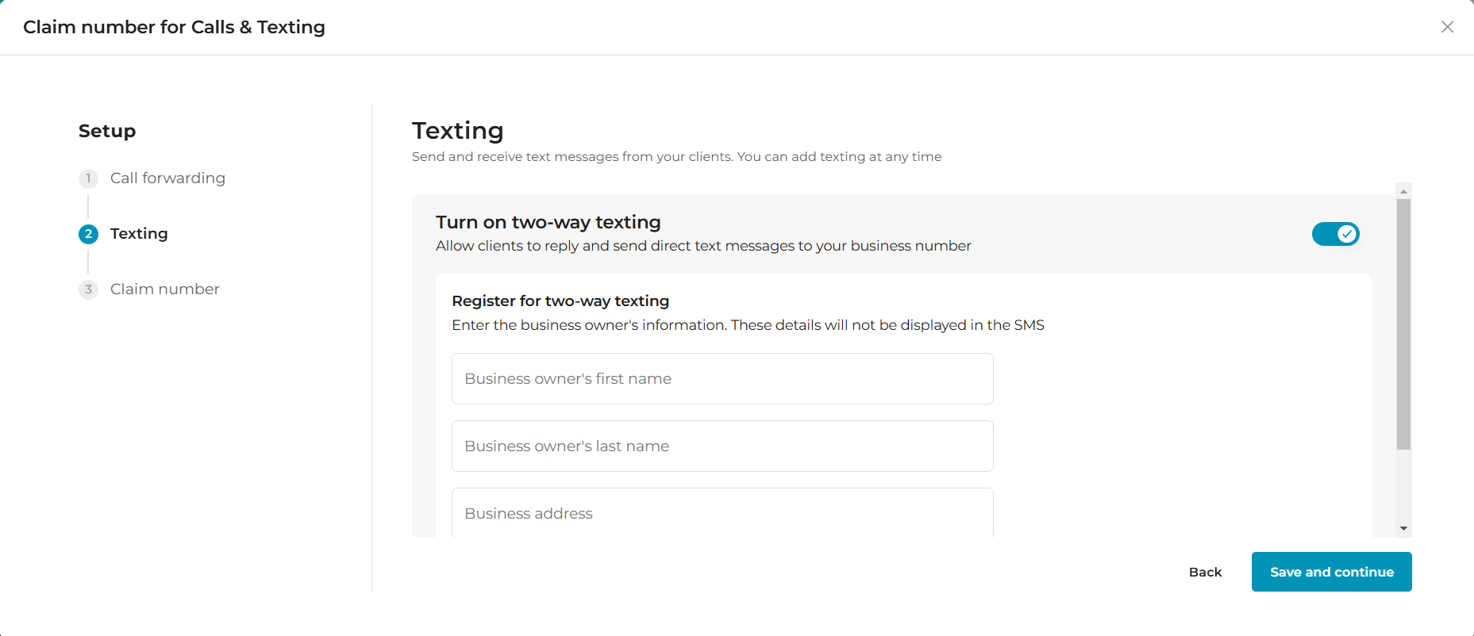Click the step 2 Texting circle indicator
This screenshot has height=636, width=1474.
(88, 234)
